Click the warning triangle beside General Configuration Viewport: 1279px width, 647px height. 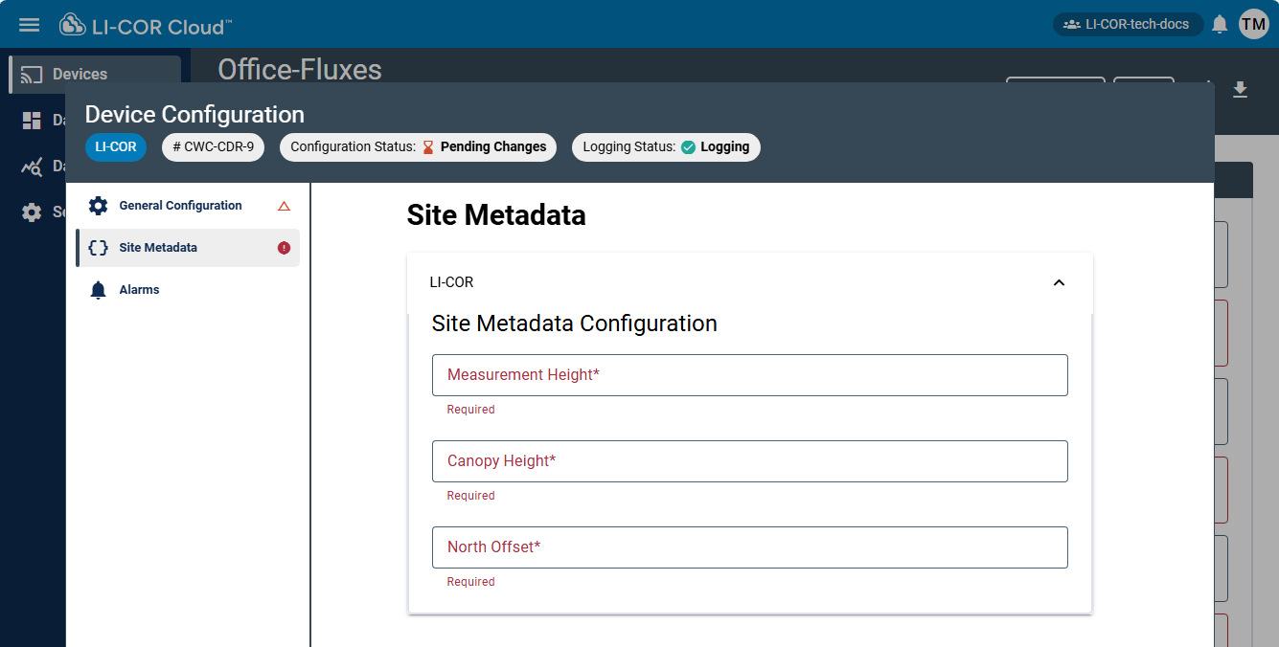click(284, 206)
